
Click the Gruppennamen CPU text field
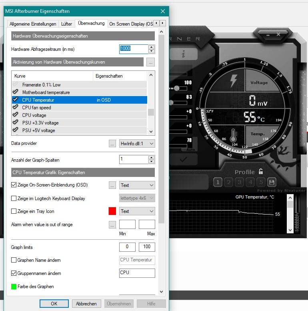click(137, 273)
